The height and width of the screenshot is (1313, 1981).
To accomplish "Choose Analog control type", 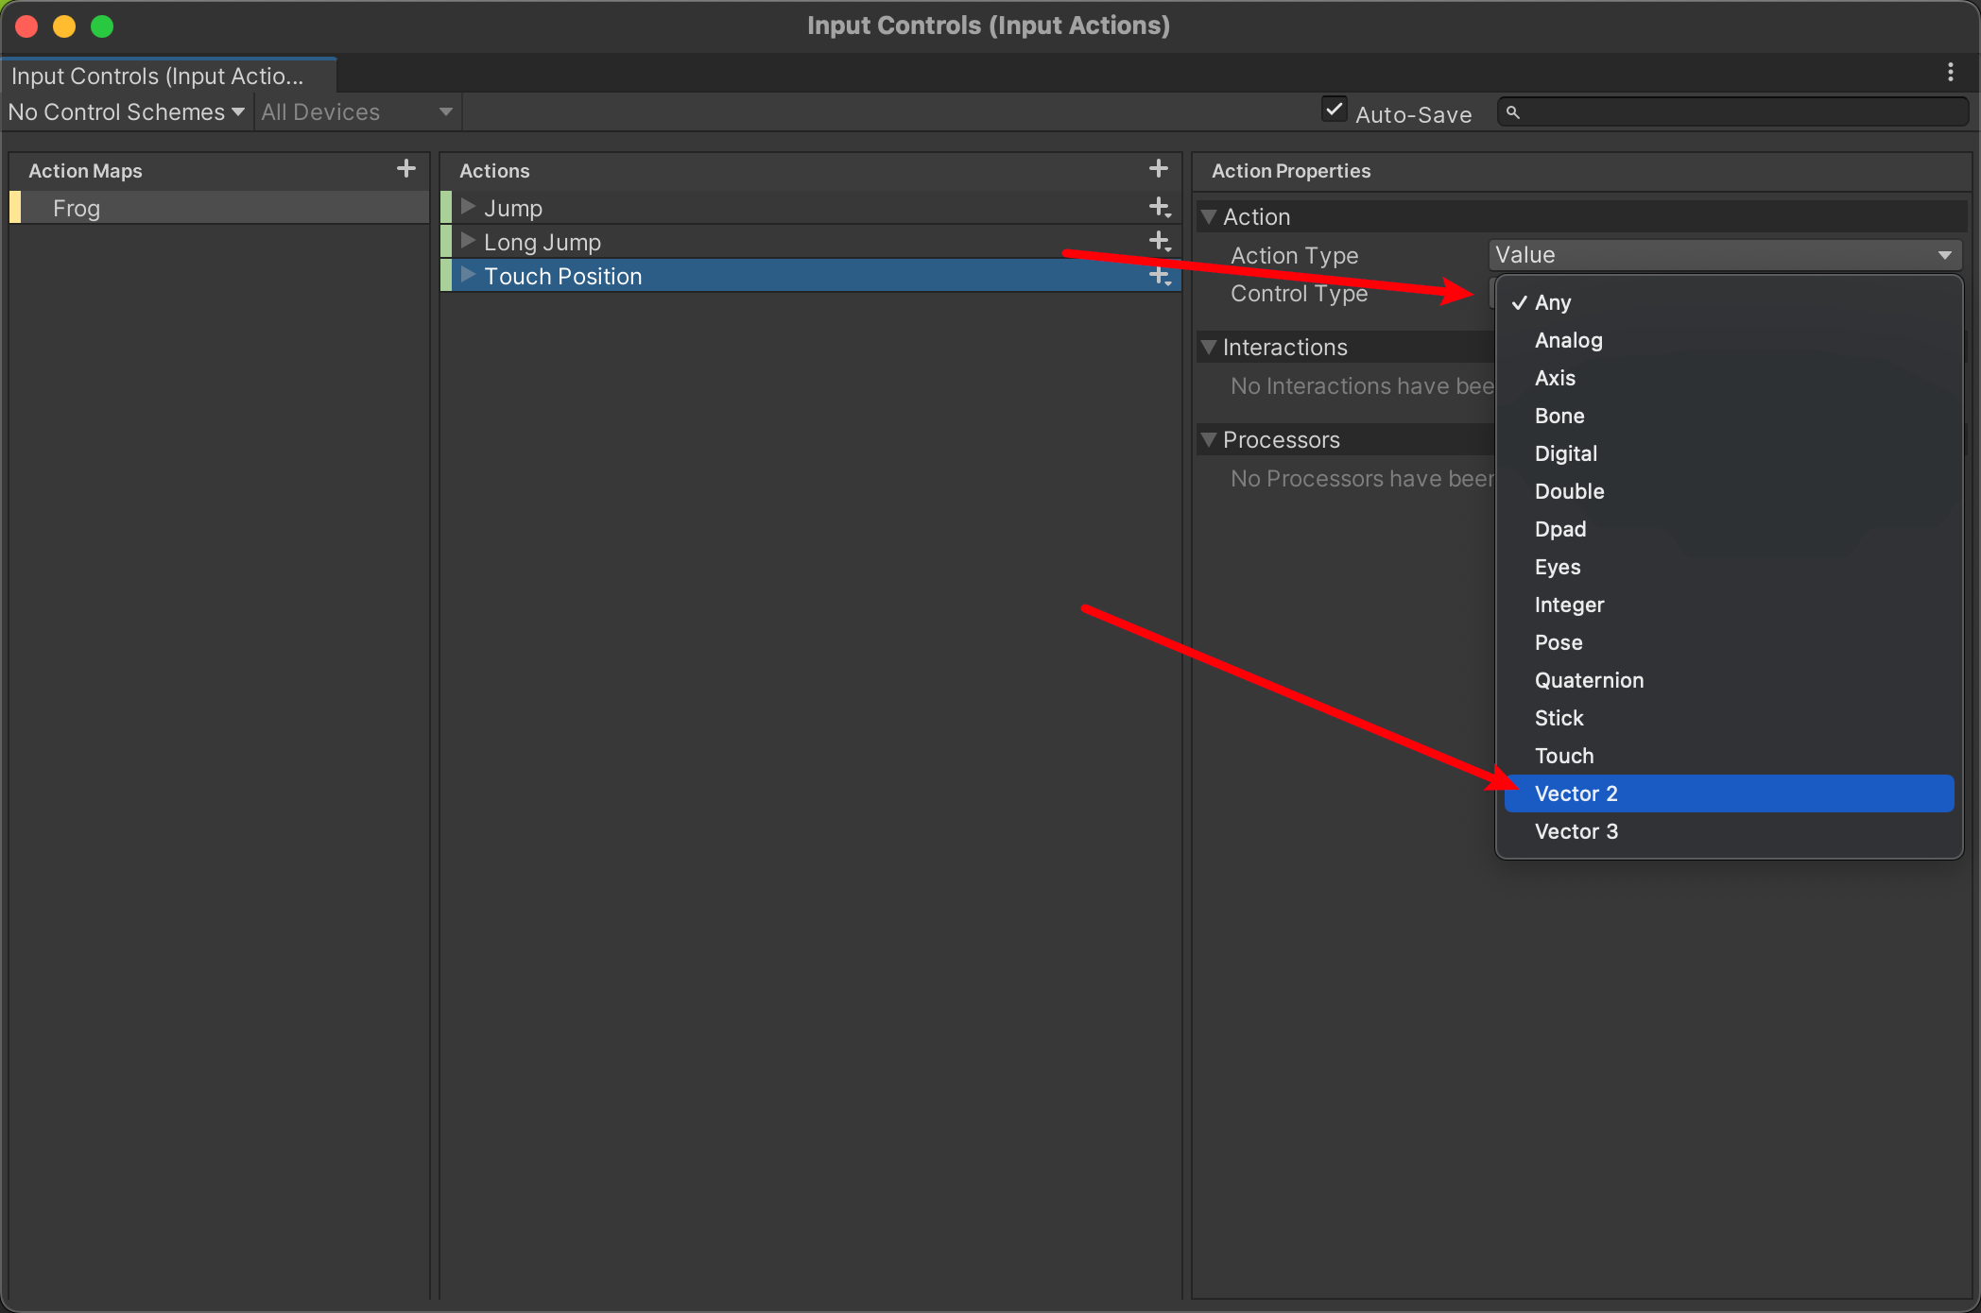I will 1729,340.
